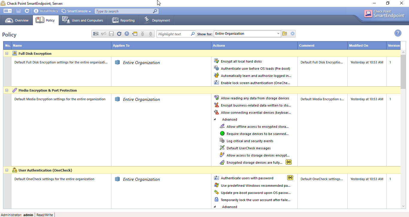Viewport: 409px width, 217px height.
Task: Select Allow connecting essential devices action
Action: pyautogui.click(x=256, y=113)
